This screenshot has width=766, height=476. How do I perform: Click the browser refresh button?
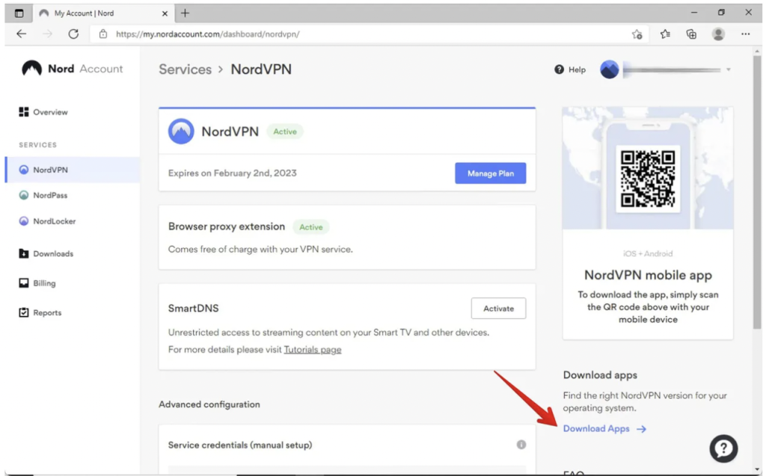click(x=73, y=34)
